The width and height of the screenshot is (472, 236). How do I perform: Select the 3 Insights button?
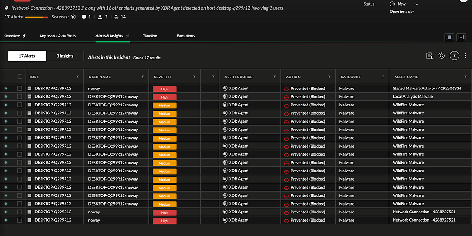(x=65, y=56)
